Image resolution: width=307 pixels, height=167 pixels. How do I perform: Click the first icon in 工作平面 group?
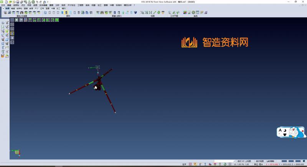coord(170,13)
